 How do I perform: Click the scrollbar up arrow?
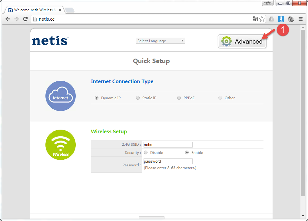pyautogui.click(x=303, y=27)
